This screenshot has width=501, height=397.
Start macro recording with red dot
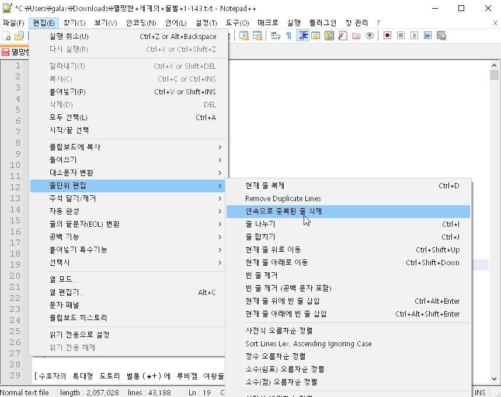coord(387,36)
